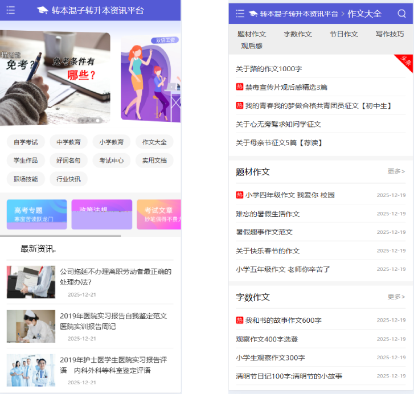
Task: Expand 更多 for 字数作文 section
Action: (396, 297)
